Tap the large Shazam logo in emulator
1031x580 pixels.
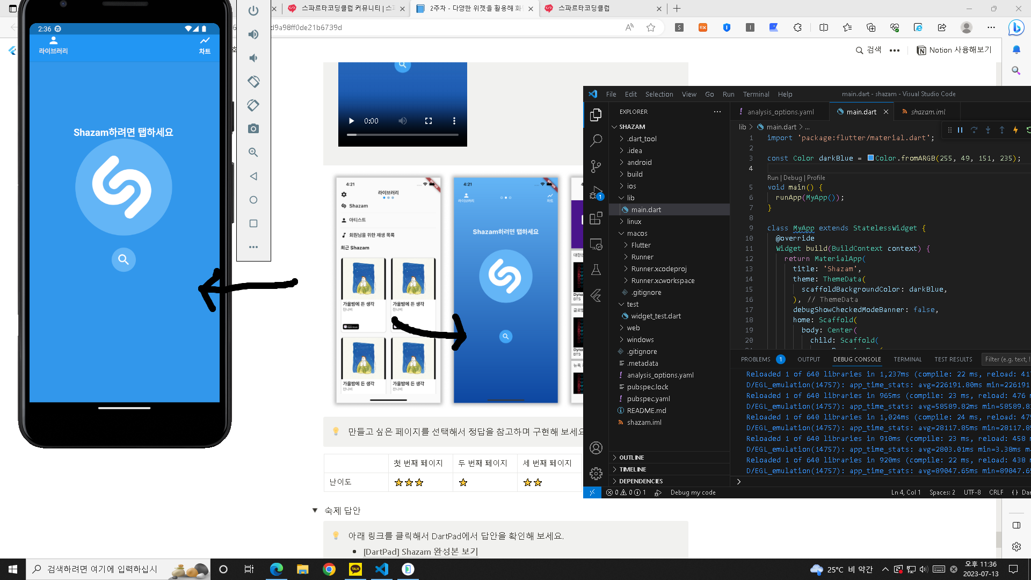(124, 187)
